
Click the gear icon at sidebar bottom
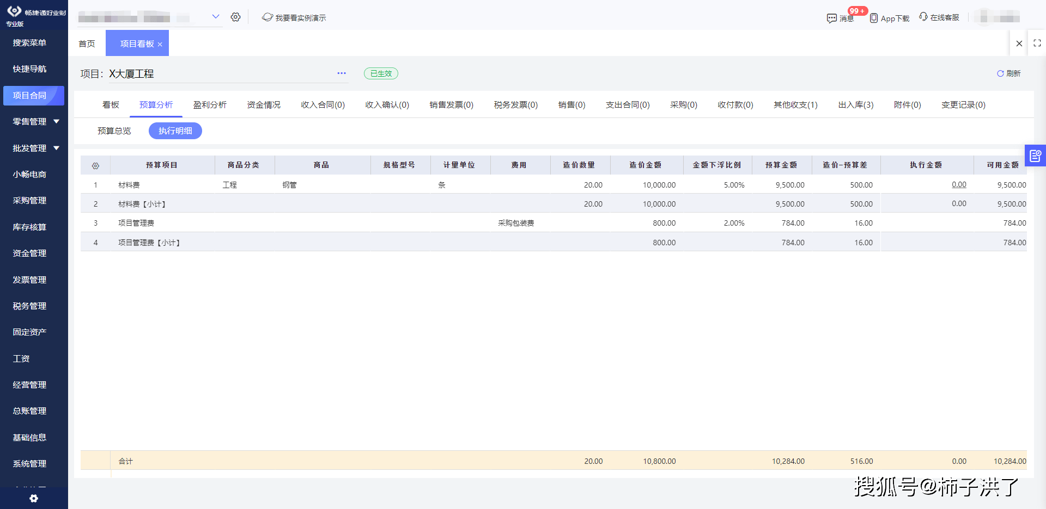point(34,498)
